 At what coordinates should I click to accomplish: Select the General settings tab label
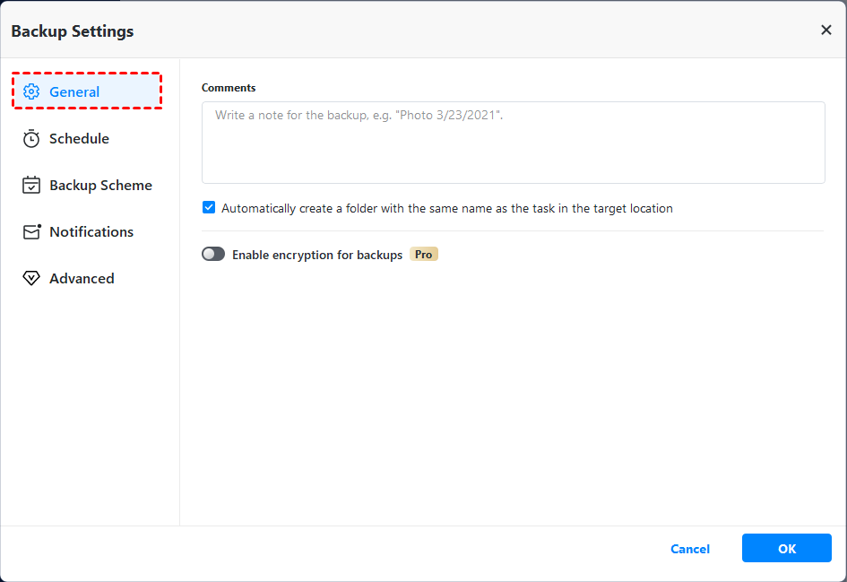tap(74, 91)
